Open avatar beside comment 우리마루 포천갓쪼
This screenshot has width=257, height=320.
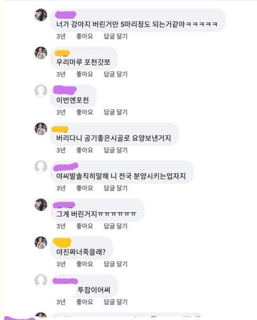pyautogui.click(x=41, y=53)
